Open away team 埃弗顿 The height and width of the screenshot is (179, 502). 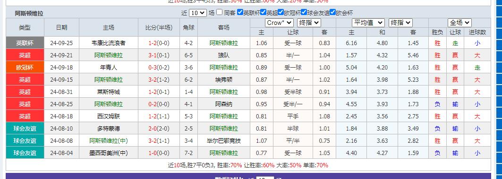(223, 79)
